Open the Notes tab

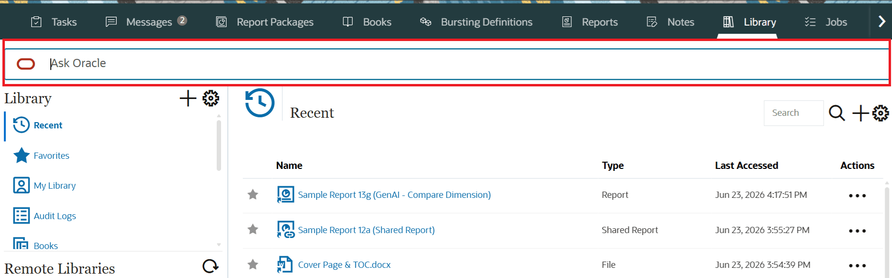(670, 22)
